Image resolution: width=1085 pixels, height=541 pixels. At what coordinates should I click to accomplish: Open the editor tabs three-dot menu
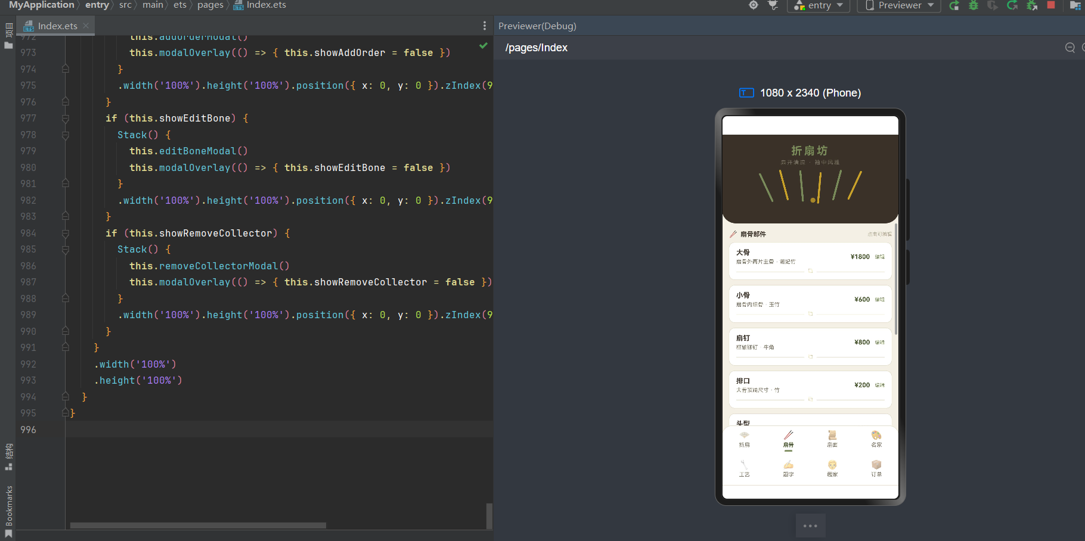(x=484, y=26)
